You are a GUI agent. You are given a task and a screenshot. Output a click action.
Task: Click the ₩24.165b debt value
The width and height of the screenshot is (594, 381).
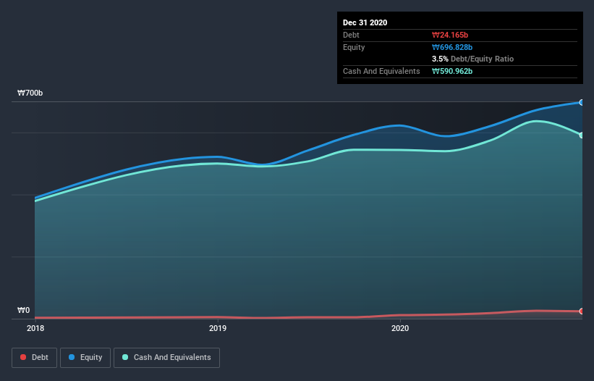click(450, 35)
